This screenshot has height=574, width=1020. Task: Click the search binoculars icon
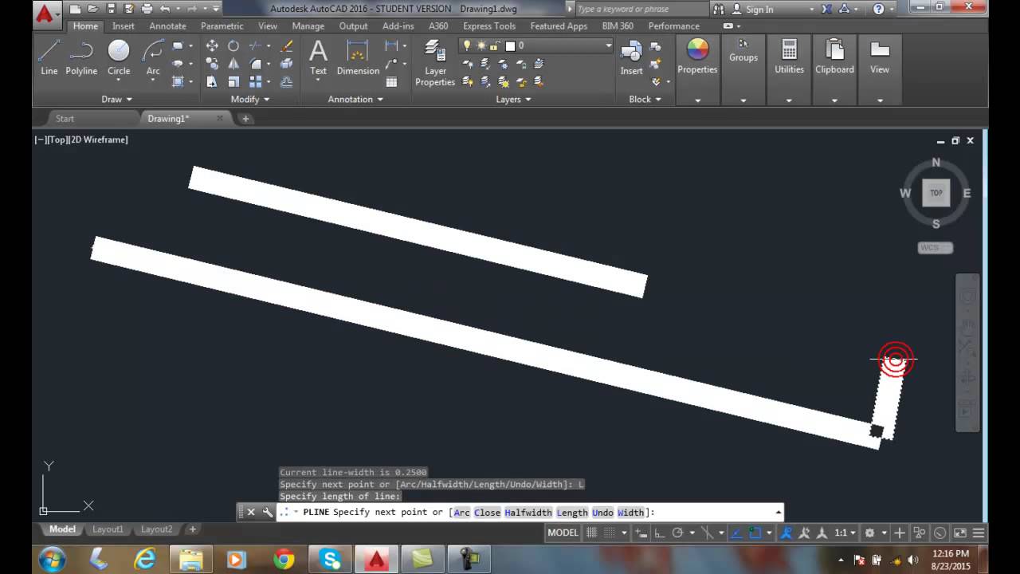[x=718, y=9]
